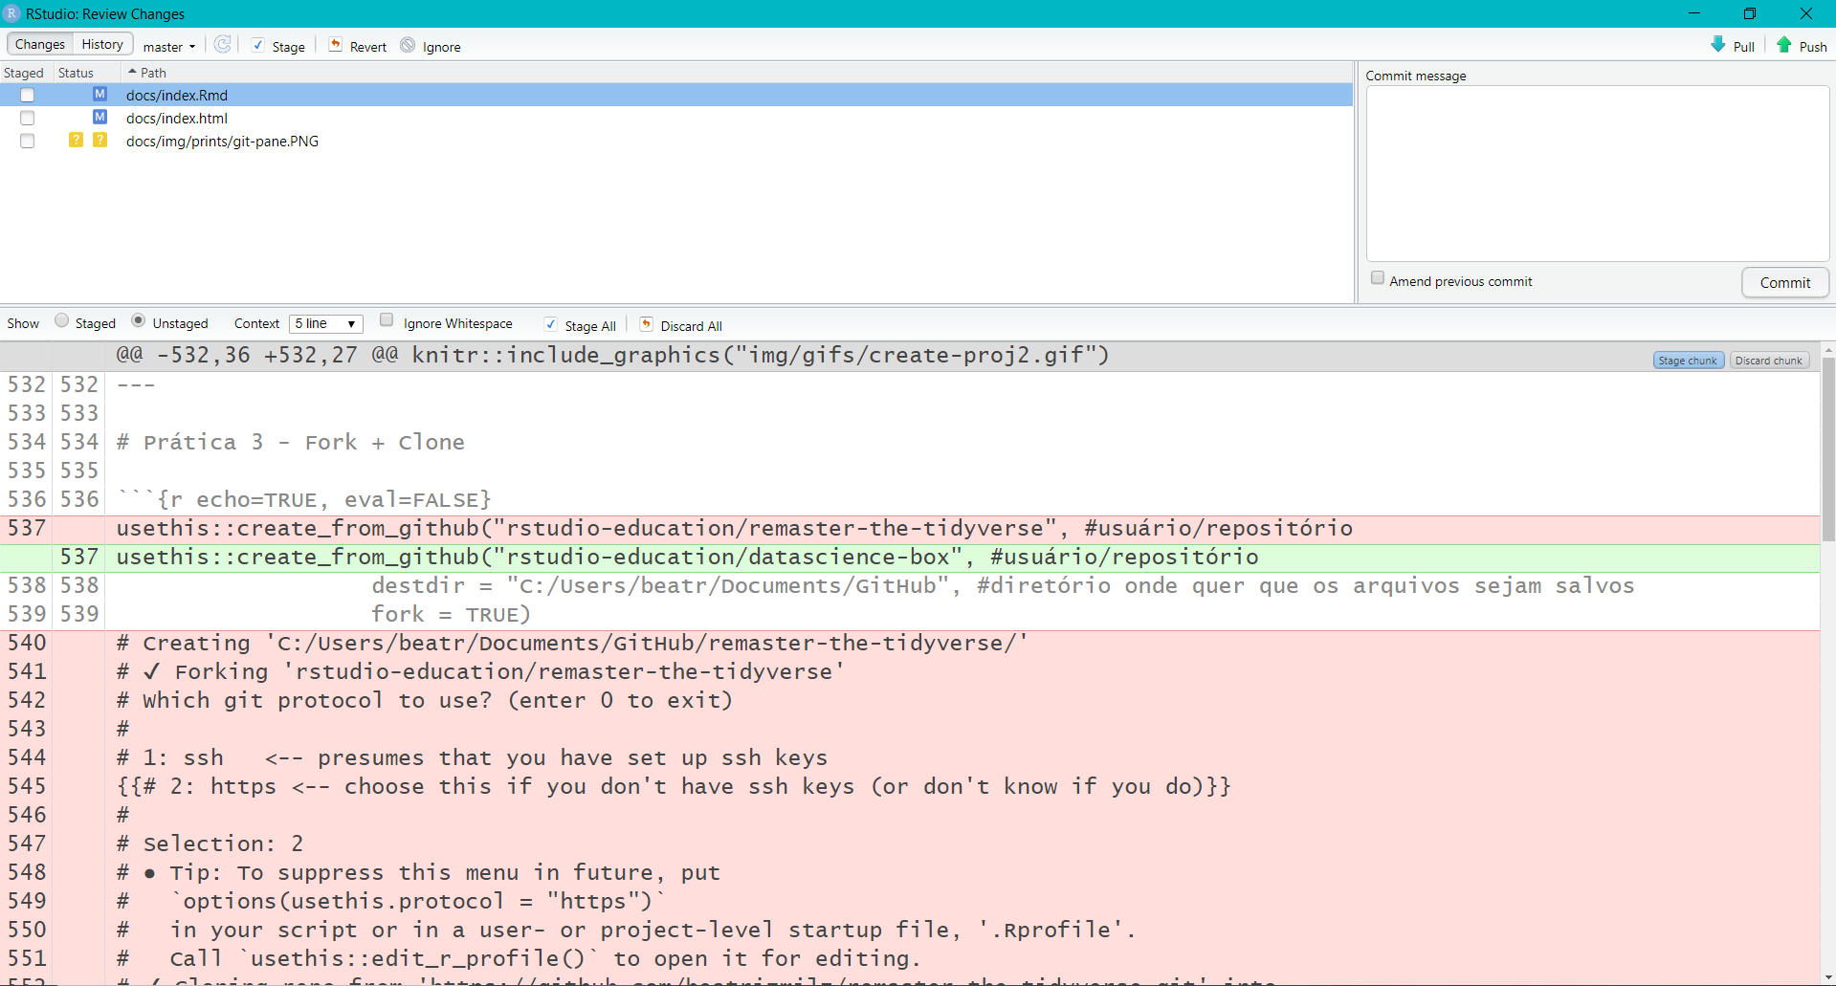
Task: Click the modified status icon for docs/index.html
Action: 100,117
